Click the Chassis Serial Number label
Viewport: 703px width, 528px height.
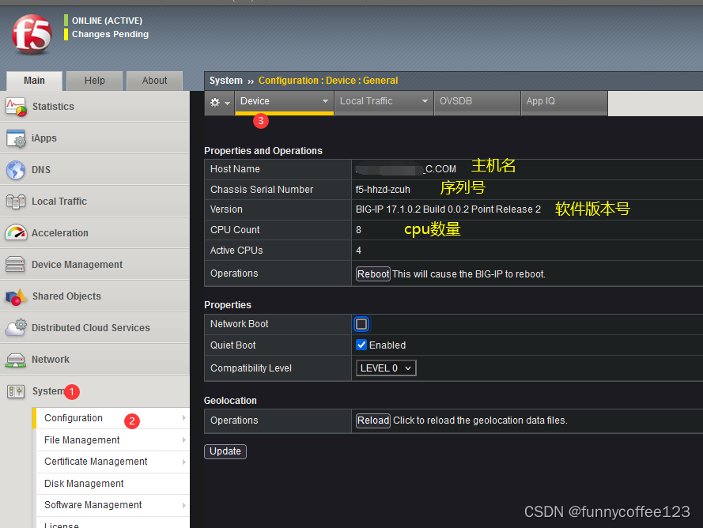click(x=262, y=190)
